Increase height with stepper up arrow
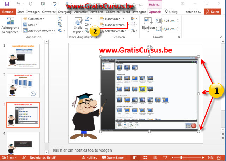 coord(178,20)
